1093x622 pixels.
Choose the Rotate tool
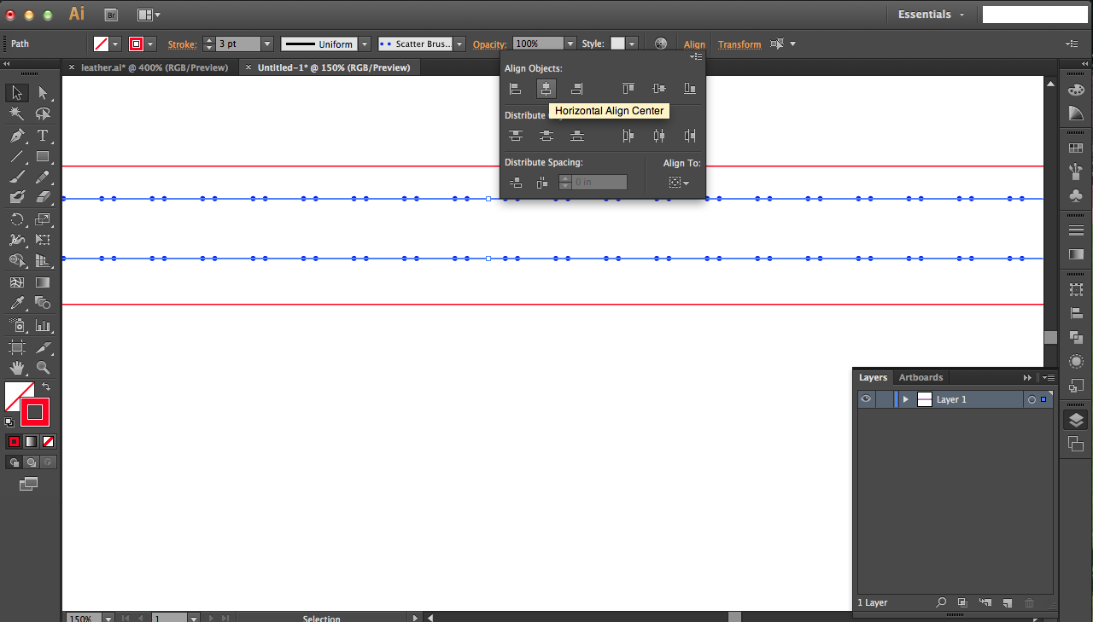point(17,219)
